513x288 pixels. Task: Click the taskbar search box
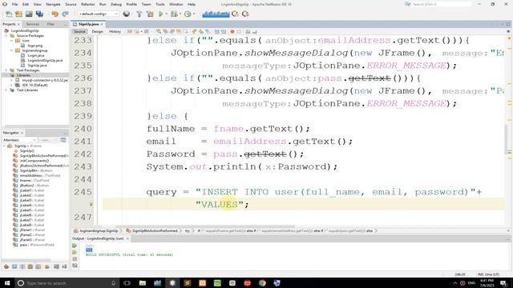coord(67,283)
